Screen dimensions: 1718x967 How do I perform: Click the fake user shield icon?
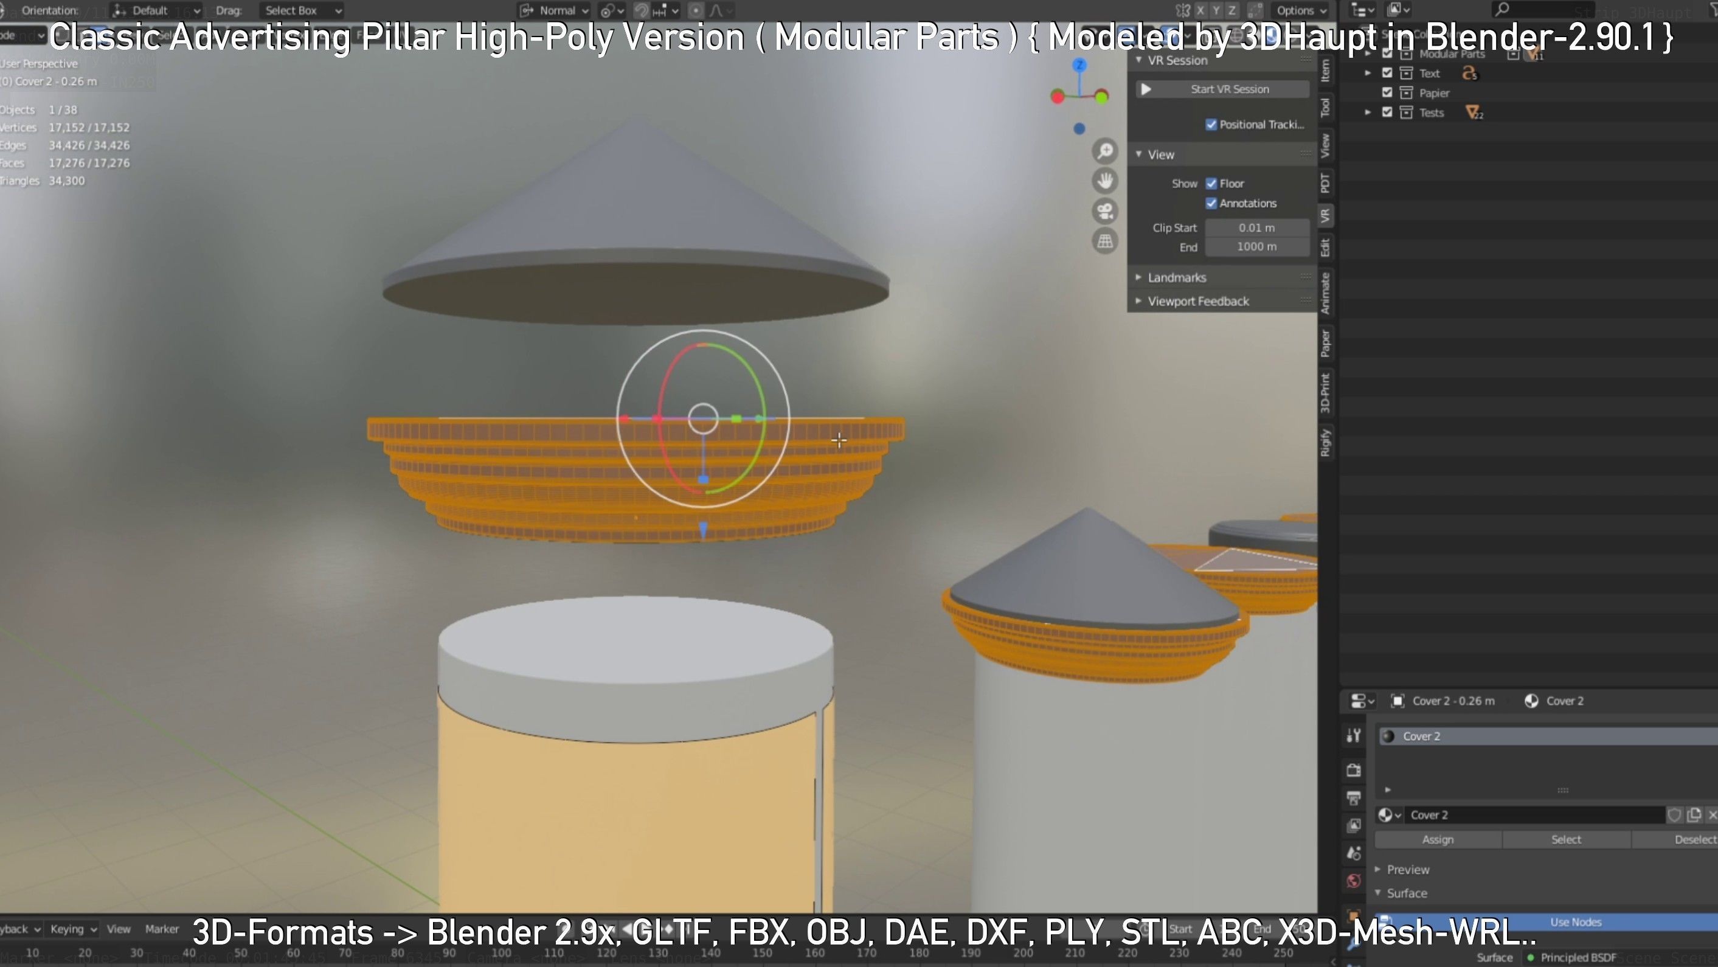tap(1675, 815)
